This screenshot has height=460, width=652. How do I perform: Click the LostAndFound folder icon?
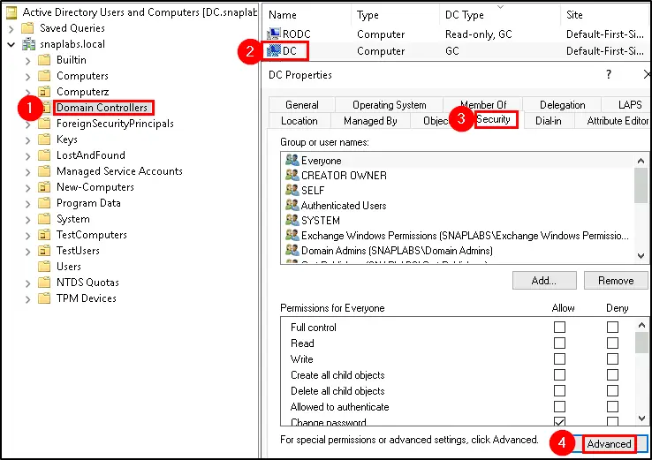(x=44, y=155)
